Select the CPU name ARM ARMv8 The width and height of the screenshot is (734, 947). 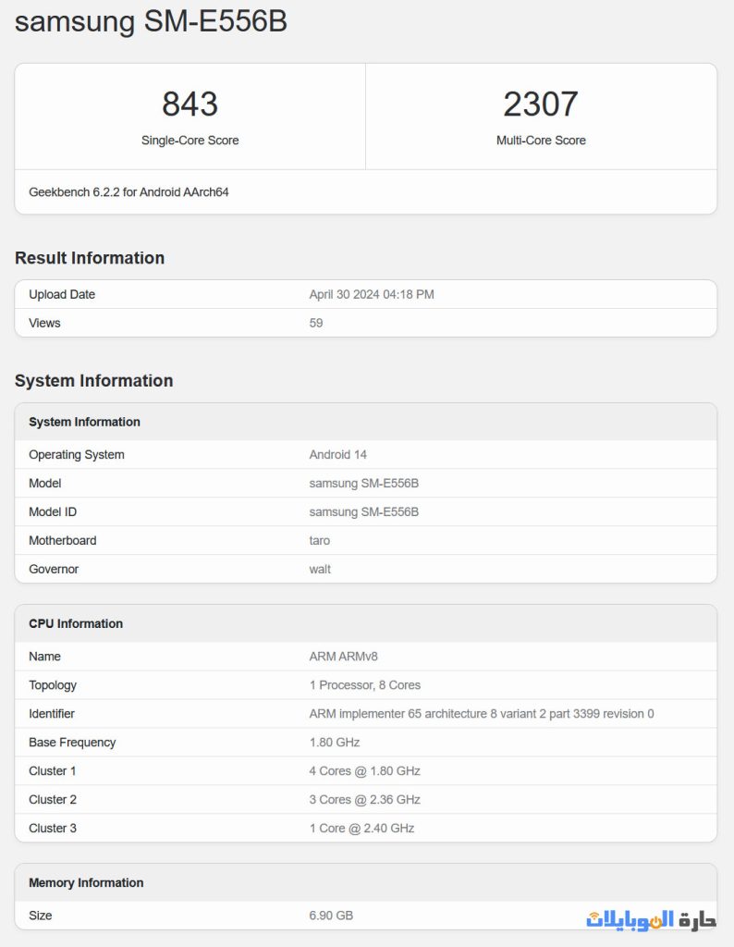343,657
